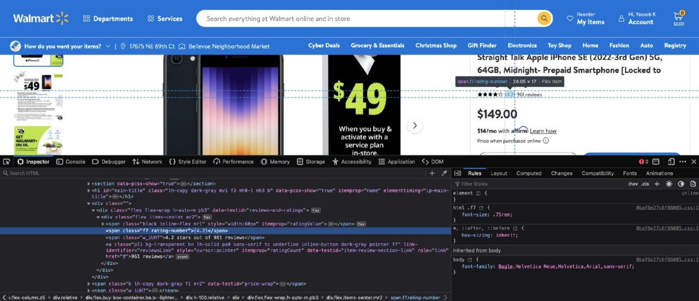Click the plus icon to create new node
This screenshot has width=699, height=301.
coord(432,173)
